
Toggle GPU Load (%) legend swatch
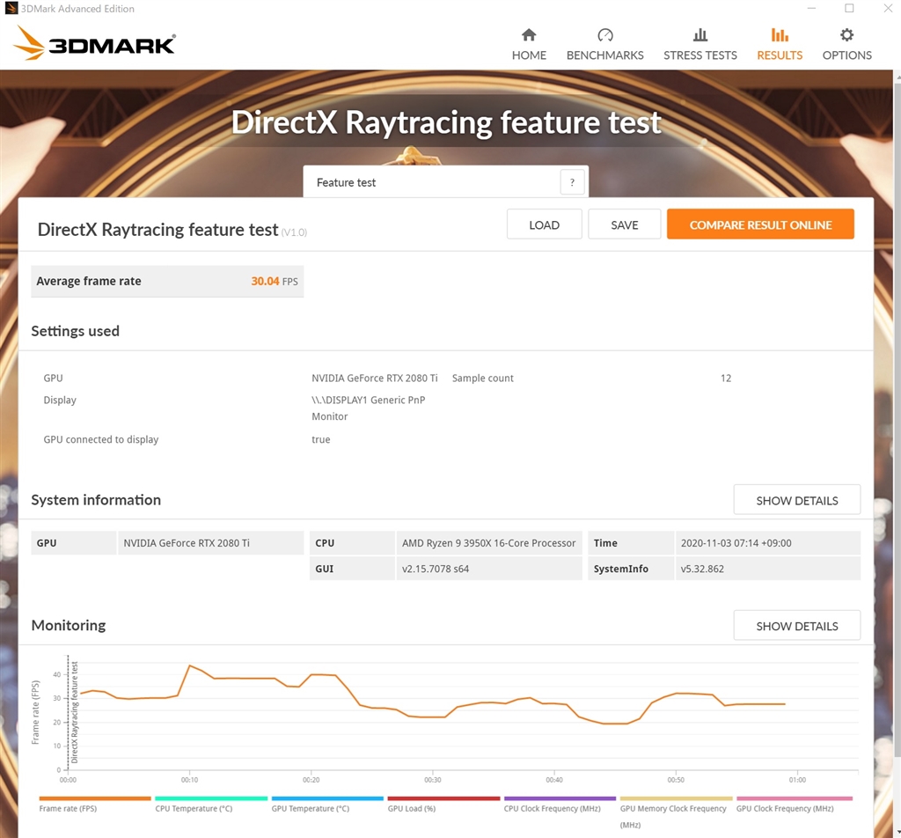(x=443, y=798)
